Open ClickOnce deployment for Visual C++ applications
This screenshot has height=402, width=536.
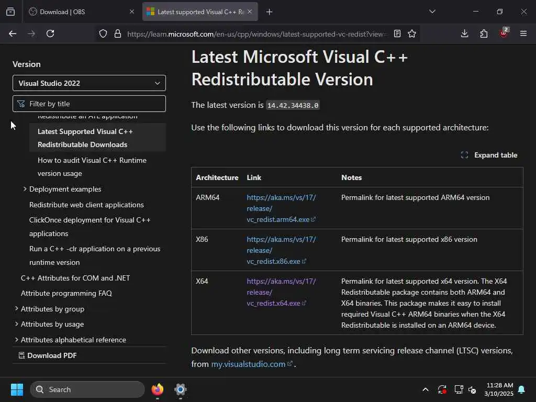click(90, 227)
